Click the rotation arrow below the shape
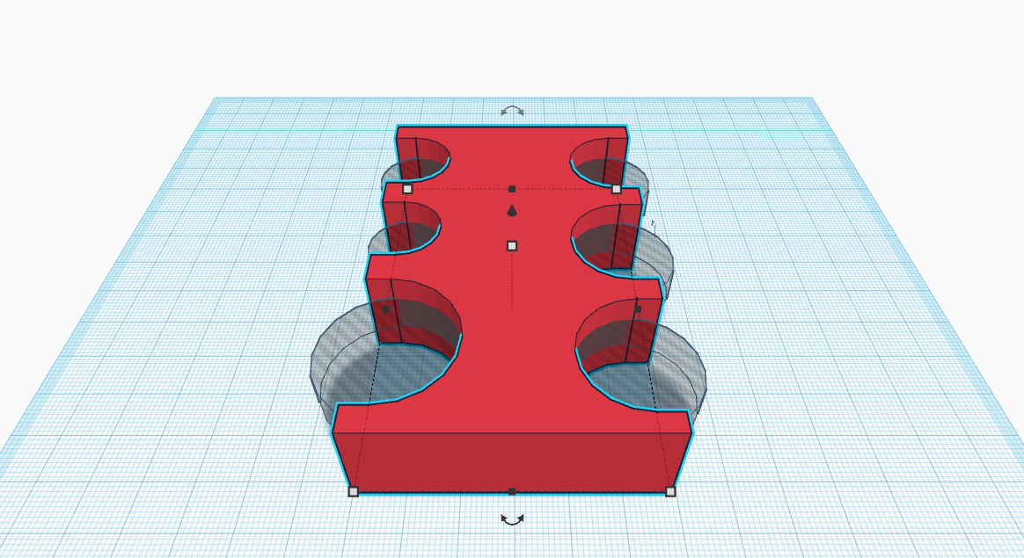This screenshot has width=1024, height=558. [x=512, y=519]
